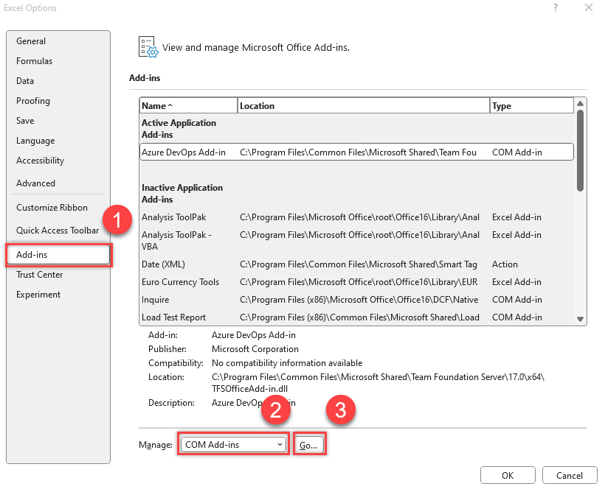Click the add-ins list scrollbar thumb

tap(580, 151)
